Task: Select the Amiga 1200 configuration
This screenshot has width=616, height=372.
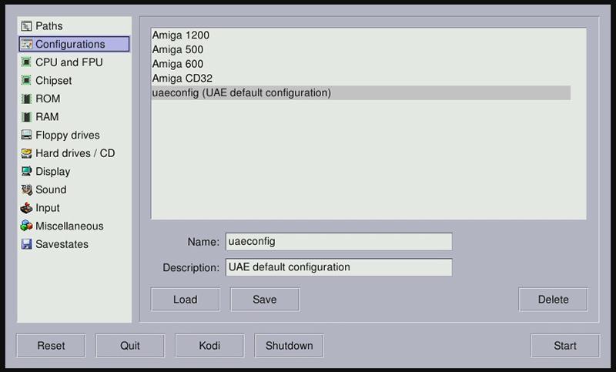Action: (x=361, y=35)
